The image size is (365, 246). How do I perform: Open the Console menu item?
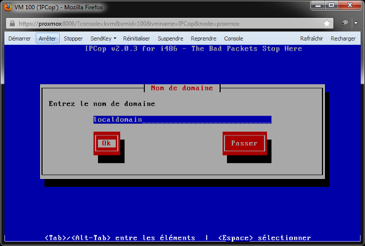[x=234, y=39]
